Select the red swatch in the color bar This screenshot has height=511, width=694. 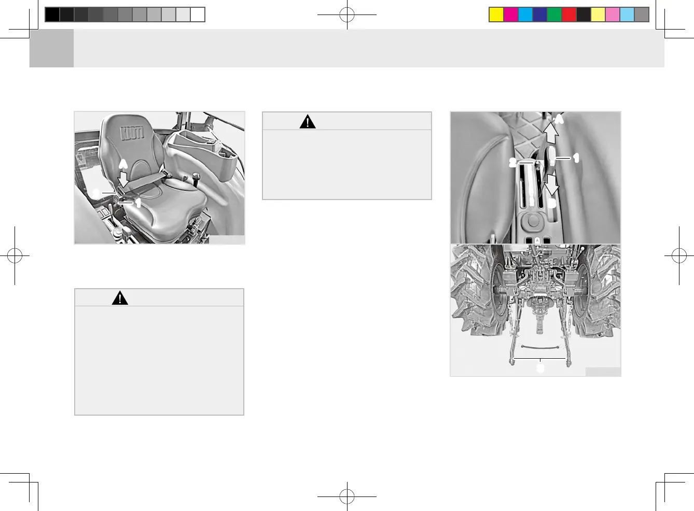(569, 15)
